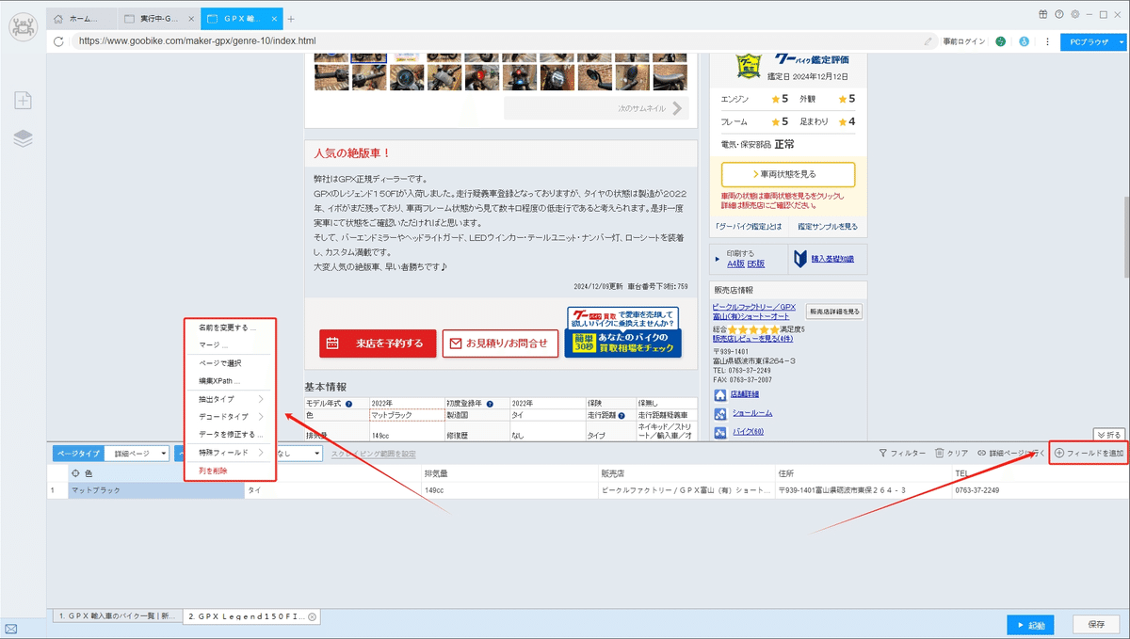
Task: Click the new task plus icon in sidebar
Action: click(24, 101)
